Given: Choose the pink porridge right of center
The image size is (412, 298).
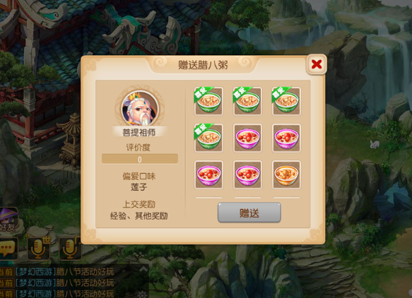Looking at the screenshot, I should [x=286, y=138].
